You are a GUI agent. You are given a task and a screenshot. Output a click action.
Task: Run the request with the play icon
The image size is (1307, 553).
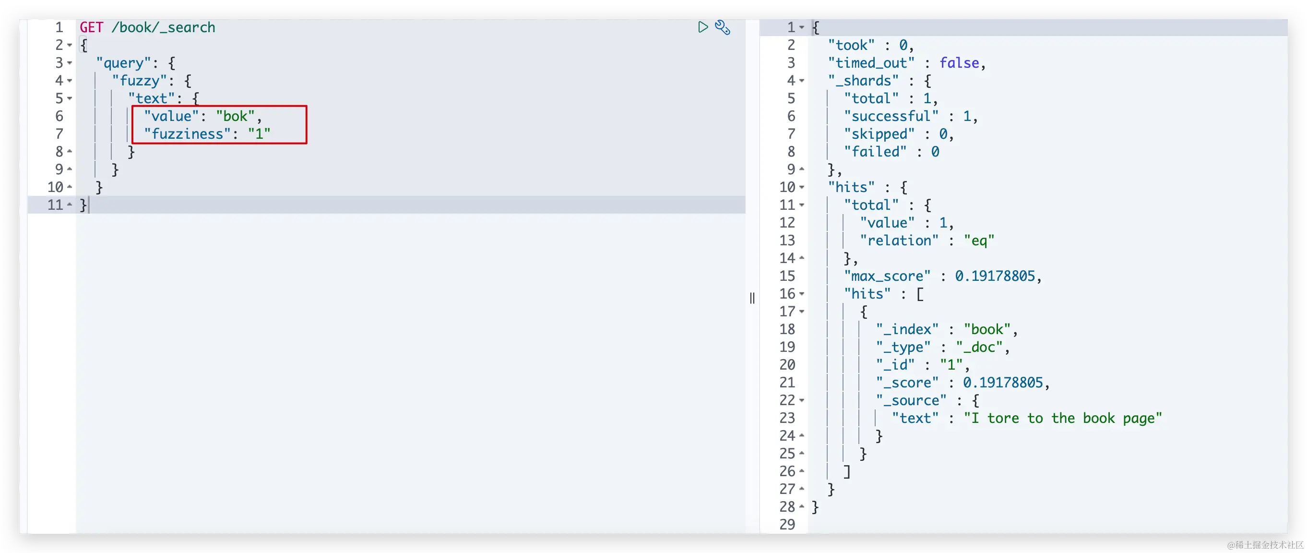click(x=703, y=27)
